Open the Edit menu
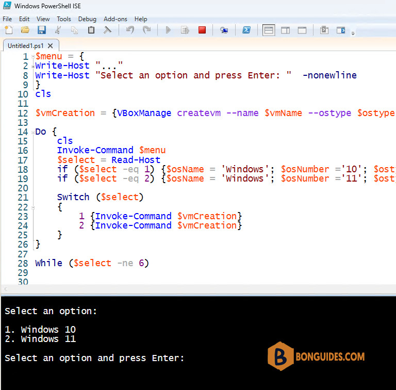 coord(24,19)
